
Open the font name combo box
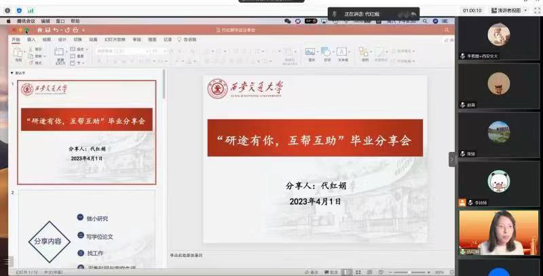(x=122, y=51)
